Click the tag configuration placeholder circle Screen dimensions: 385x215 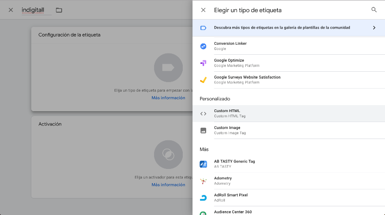click(168, 67)
